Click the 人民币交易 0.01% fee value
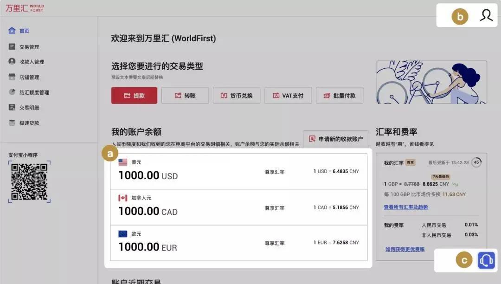501x284 pixels. [x=471, y=225]
